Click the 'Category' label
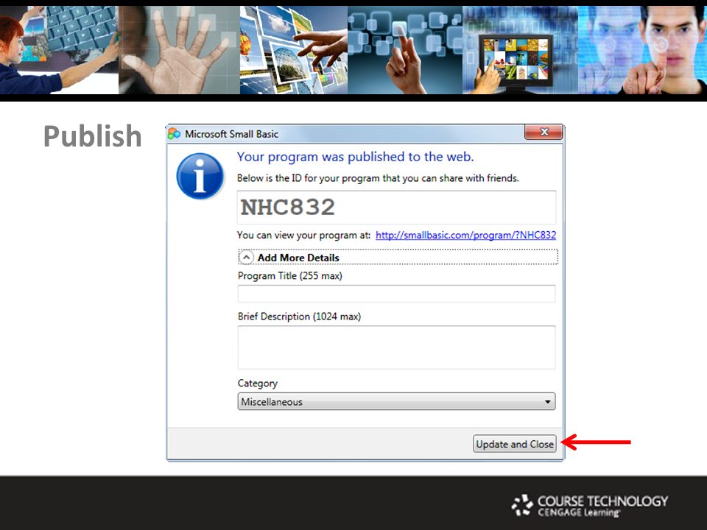Viewport: 707px width, 530px height. 258,384
